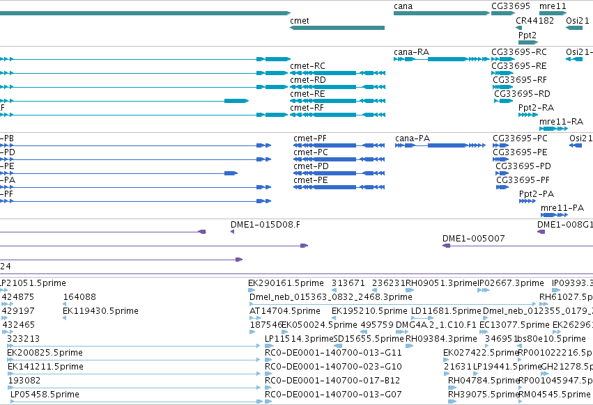Select EST EK027422.5prime
This screenshot has height=405, width=593.
(x=447, y=360)
